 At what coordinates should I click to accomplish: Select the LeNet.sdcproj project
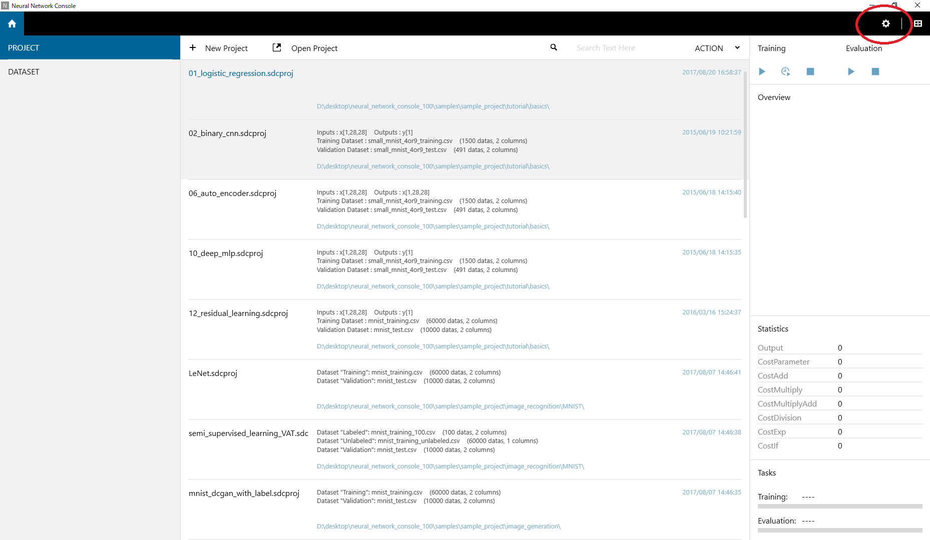(213, 373)
